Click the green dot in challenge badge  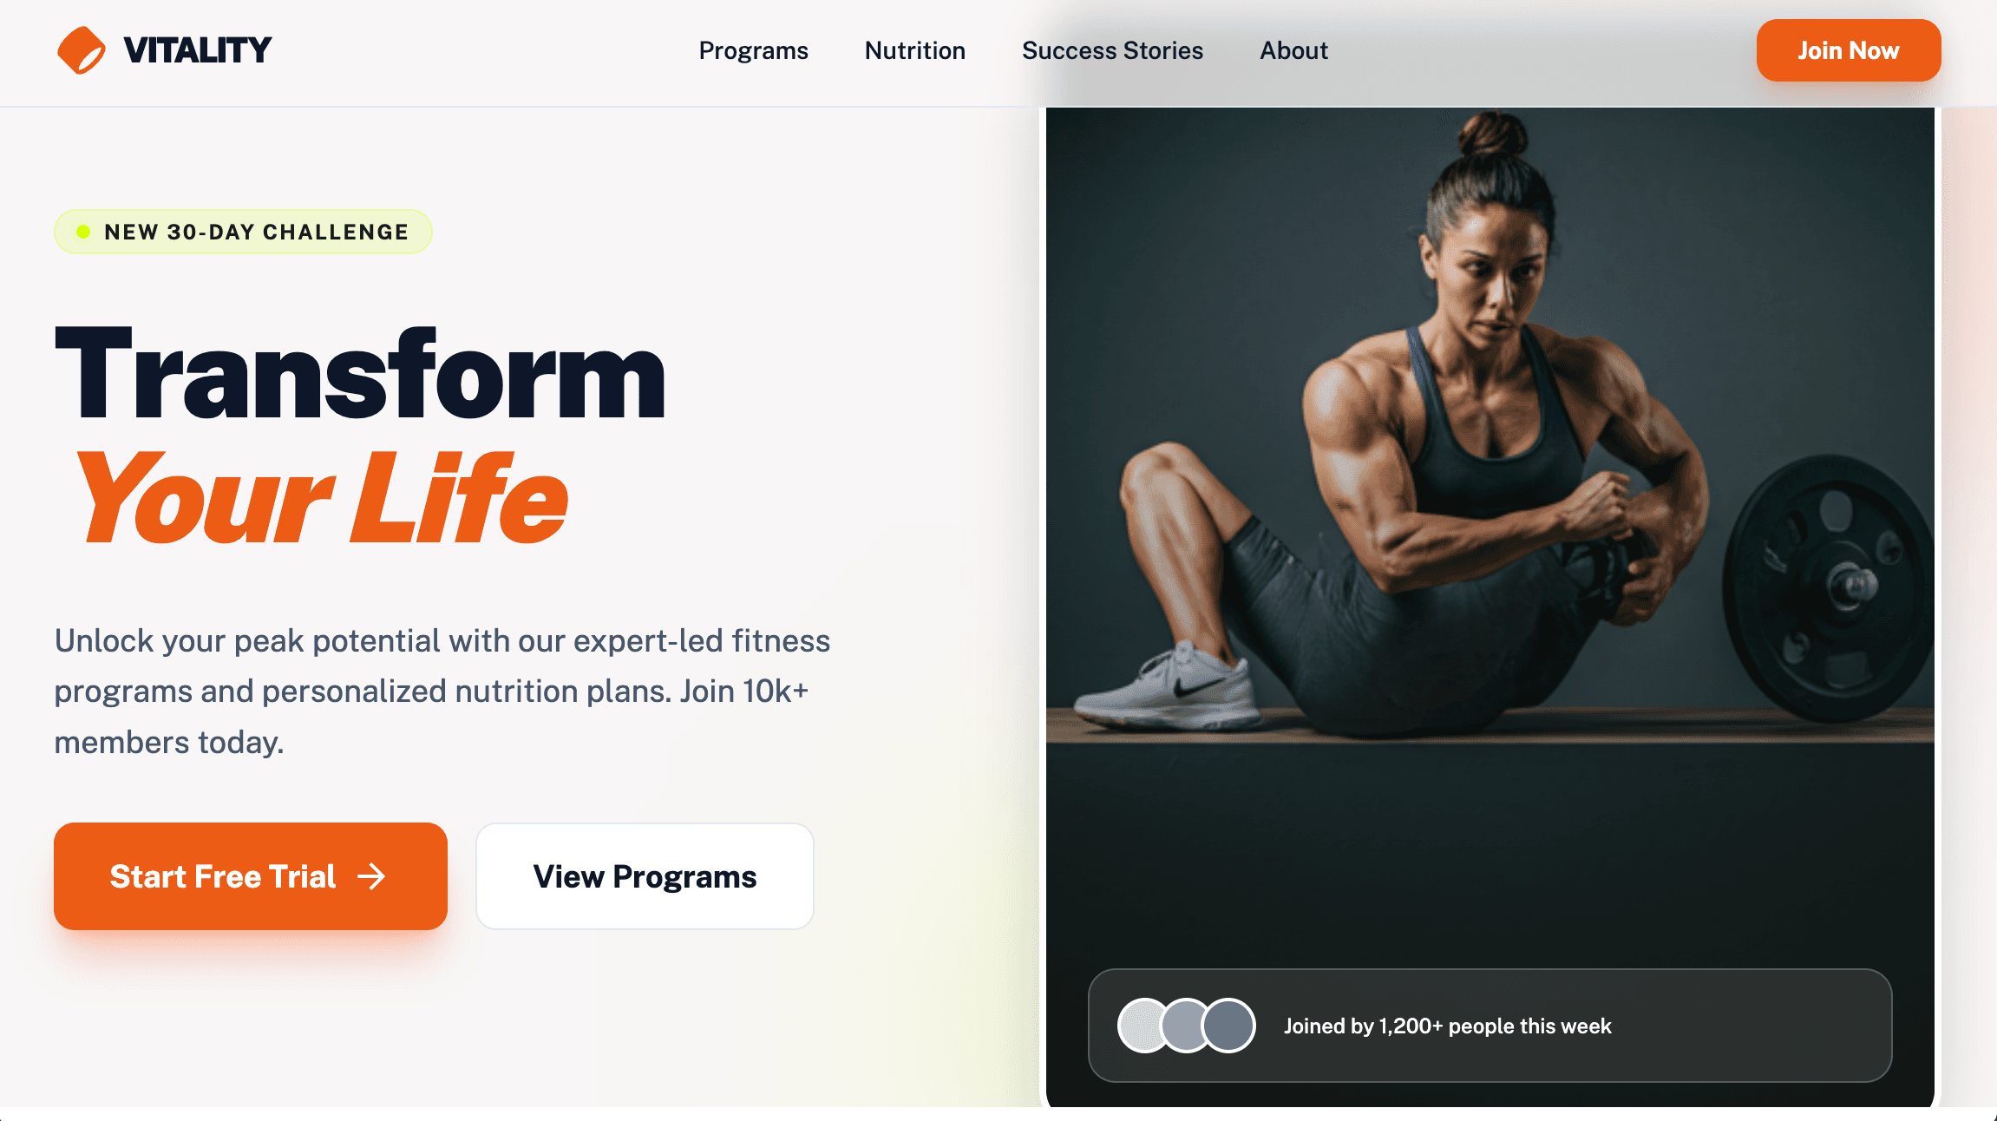click(83, 232)
